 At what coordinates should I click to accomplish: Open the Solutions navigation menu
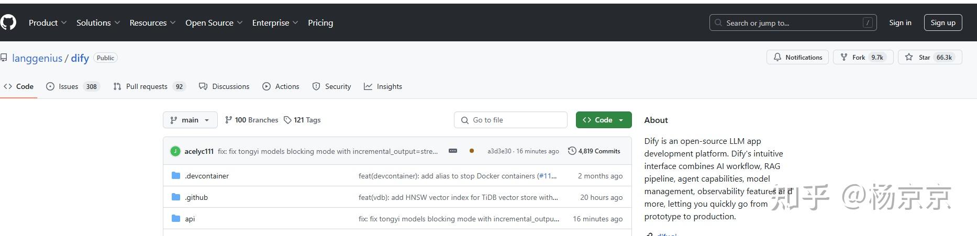[x=98, y=23]
